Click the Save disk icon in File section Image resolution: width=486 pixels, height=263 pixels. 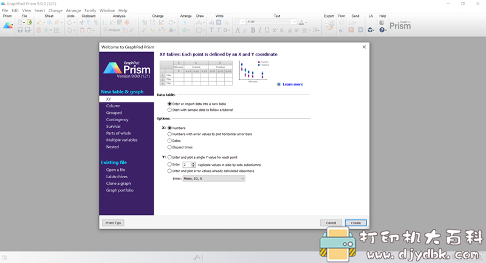pyautogui.click(x=20, y=30)
